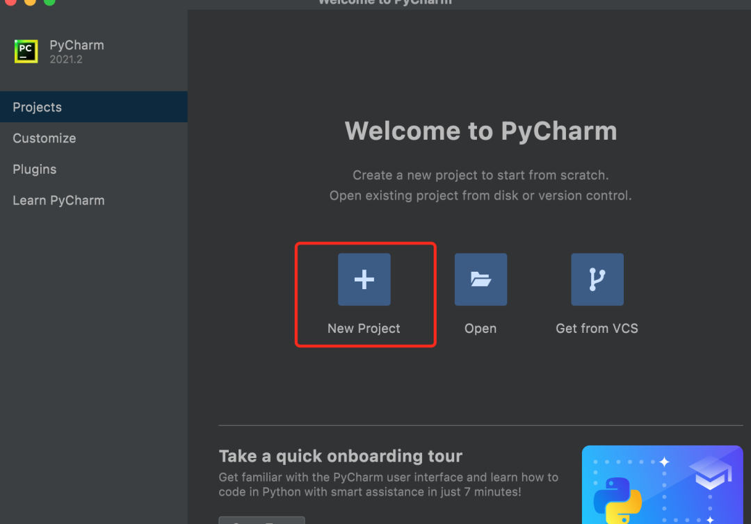Viewport: 751px width, 524px height.
Task: Click the branch icon above Get from VCS
Action: coord(597,279)
